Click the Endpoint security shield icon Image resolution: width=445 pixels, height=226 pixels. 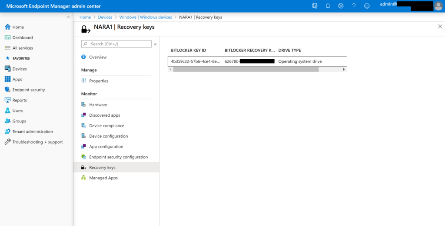pos(7,90)
